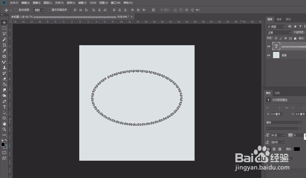The image size is (306, 178).
Task: Open the Edit Toolbar three-dots menu
Action: coord(4,135)
